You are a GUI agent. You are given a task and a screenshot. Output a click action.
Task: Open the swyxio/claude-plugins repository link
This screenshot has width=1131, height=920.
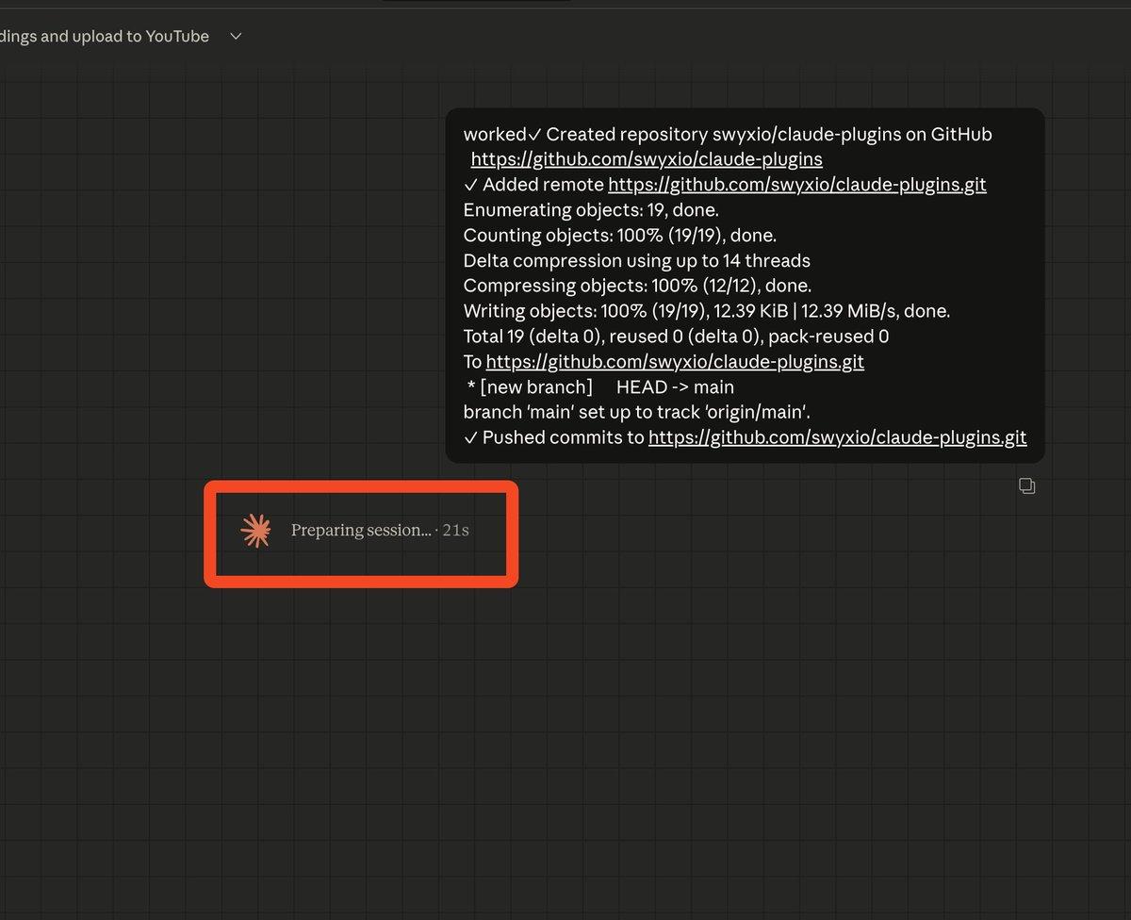point(645,159)
